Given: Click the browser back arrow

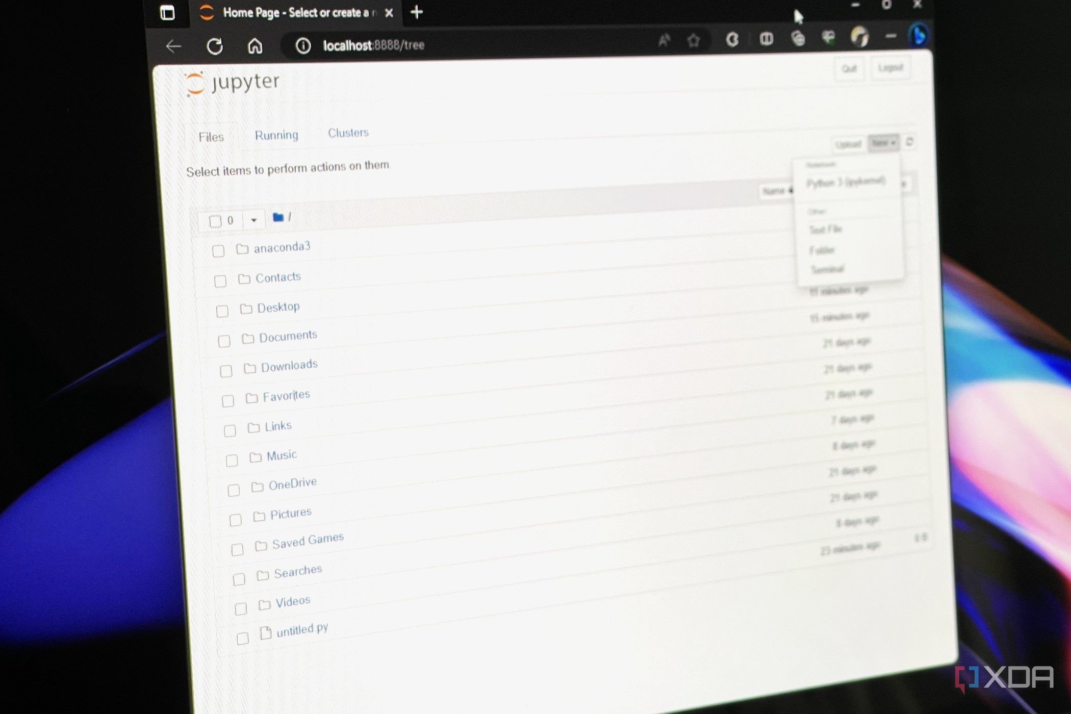Looking at the screenshot, I should pyautogui.click(x=173, y=46).
